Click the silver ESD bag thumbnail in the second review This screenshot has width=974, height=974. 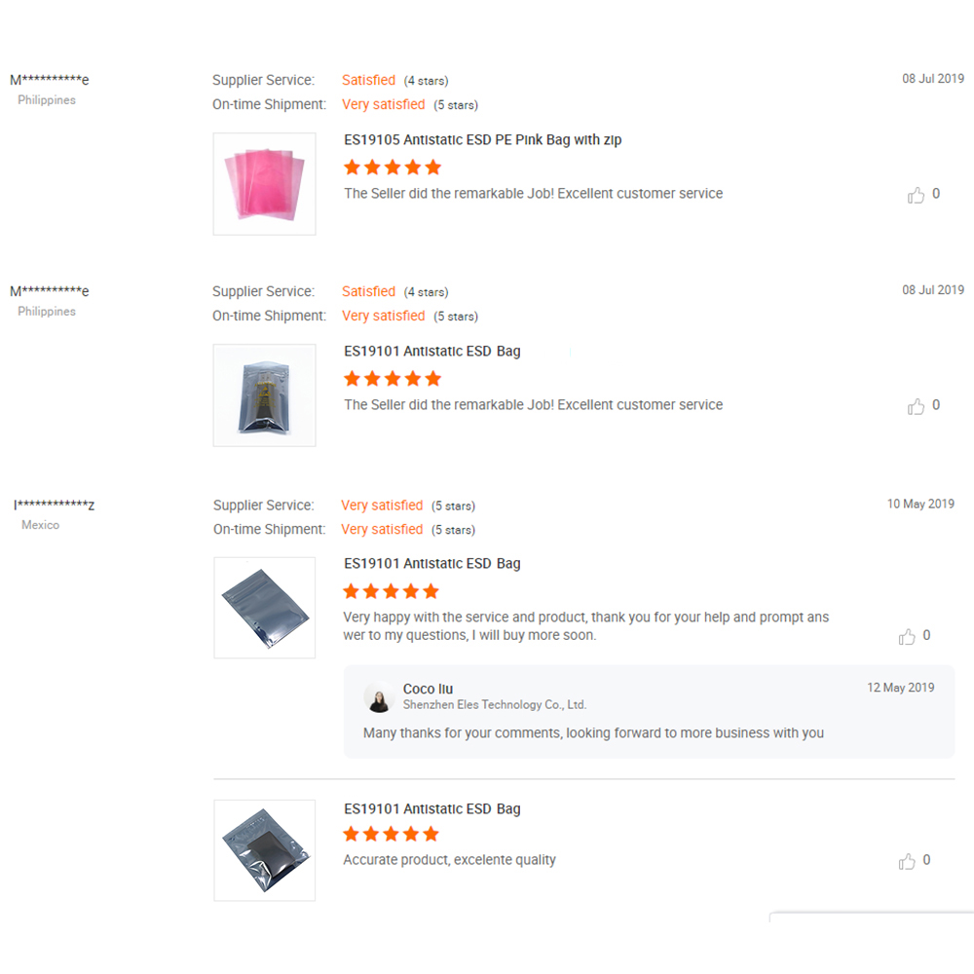point(264,394)
